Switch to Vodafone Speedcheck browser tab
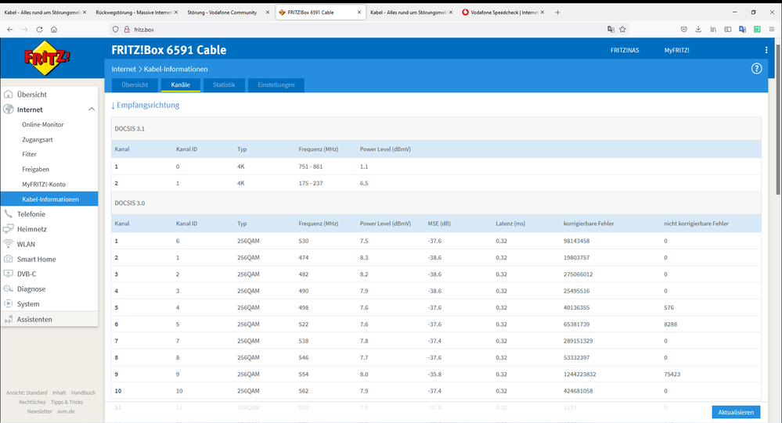 tap(503, 13)
